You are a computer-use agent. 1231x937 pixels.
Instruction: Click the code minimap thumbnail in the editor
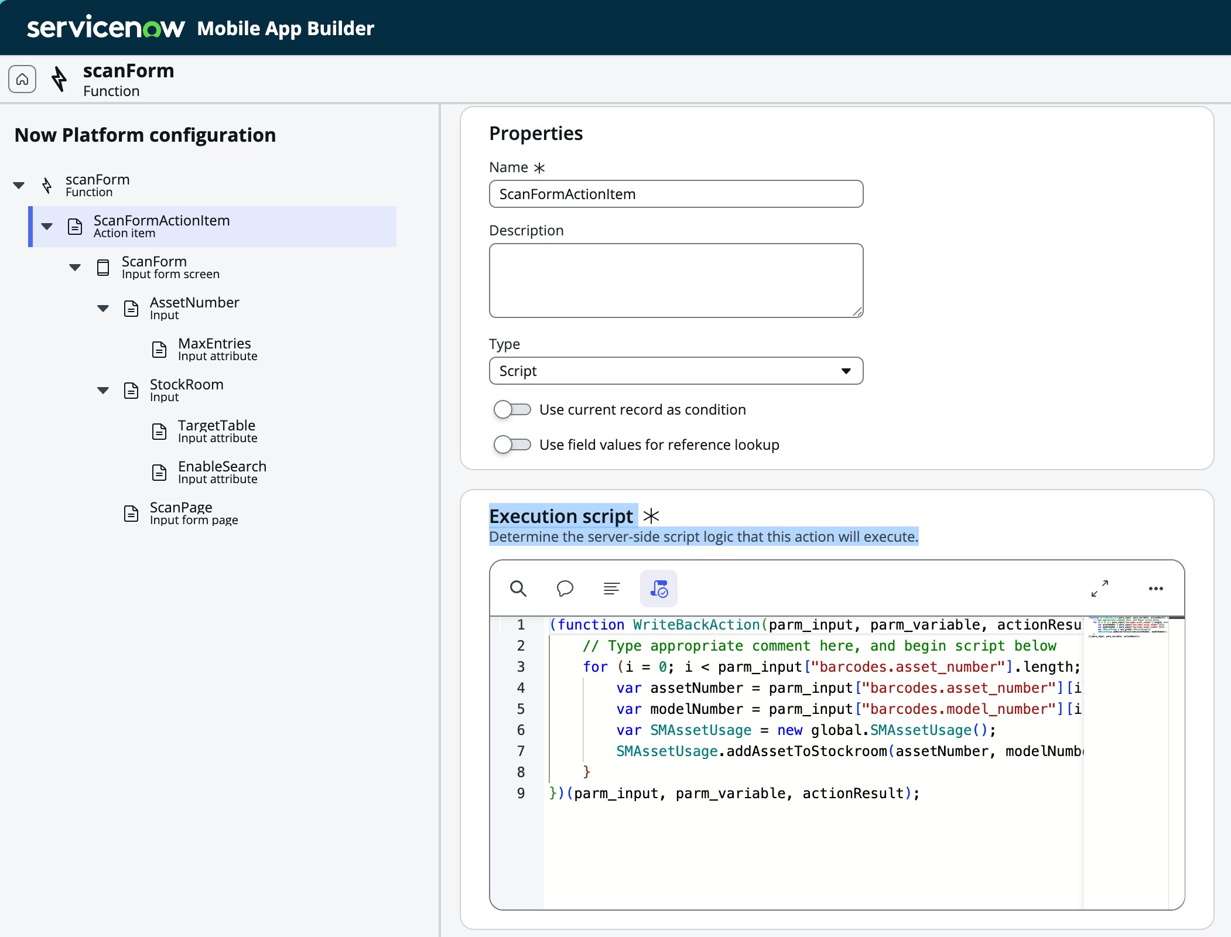pos(1128,627)
